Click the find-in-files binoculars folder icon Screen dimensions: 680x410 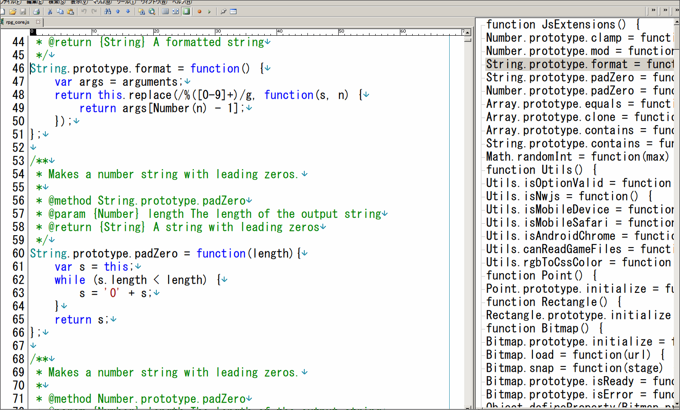coord(141,11)
